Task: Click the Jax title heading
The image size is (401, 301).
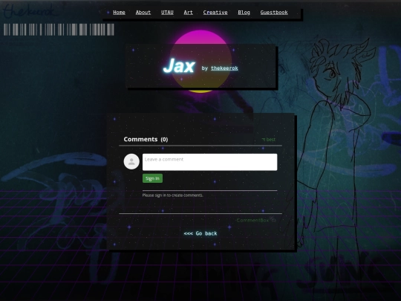Action: click(x=179, y=66)
